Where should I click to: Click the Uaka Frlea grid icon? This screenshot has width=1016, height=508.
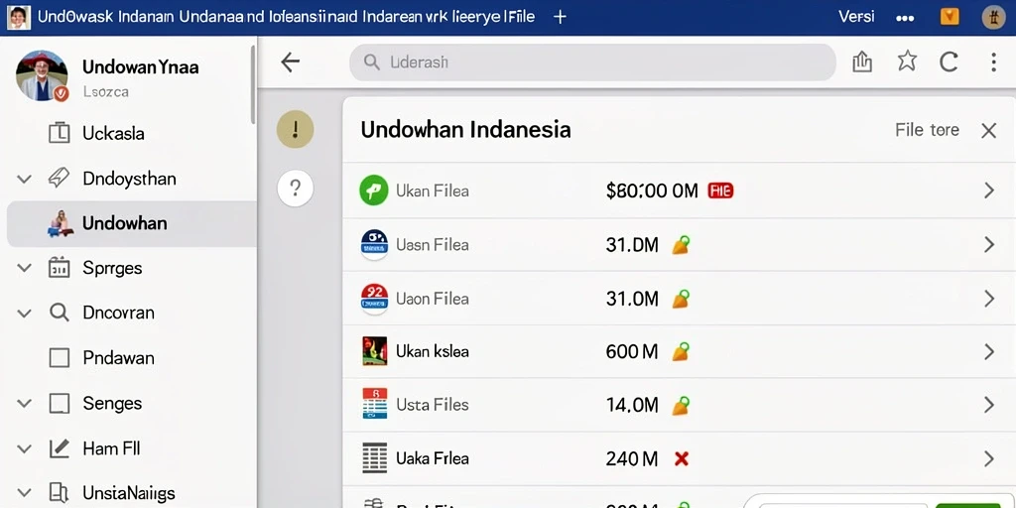click(374, 458)
